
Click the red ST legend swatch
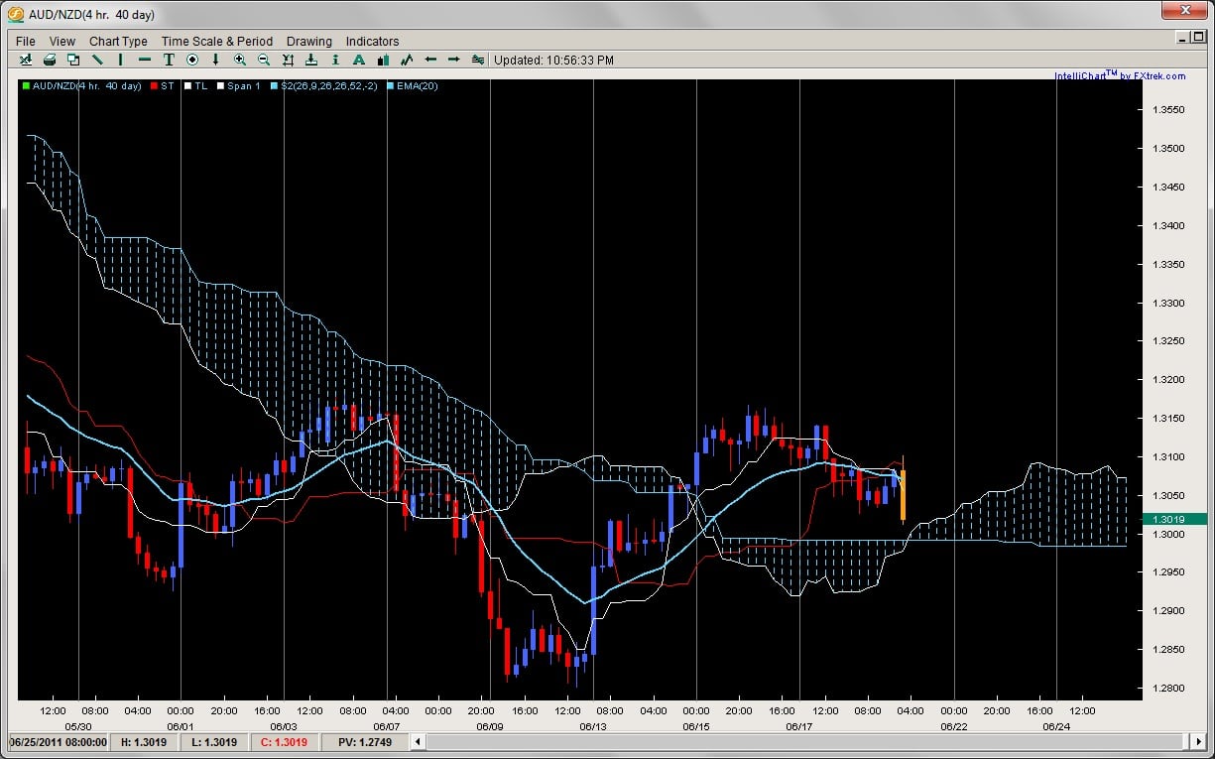154,86
